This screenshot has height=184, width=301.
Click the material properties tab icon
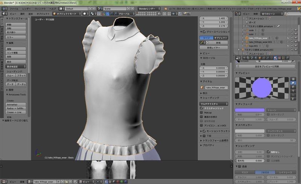(x=275, y=58)
